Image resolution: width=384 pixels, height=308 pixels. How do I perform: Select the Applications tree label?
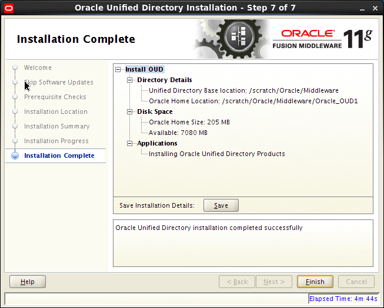[157, 143]
